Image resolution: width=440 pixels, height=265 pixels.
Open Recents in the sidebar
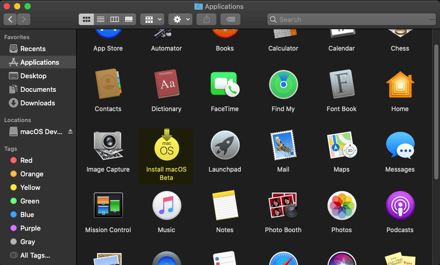(38, 49)
